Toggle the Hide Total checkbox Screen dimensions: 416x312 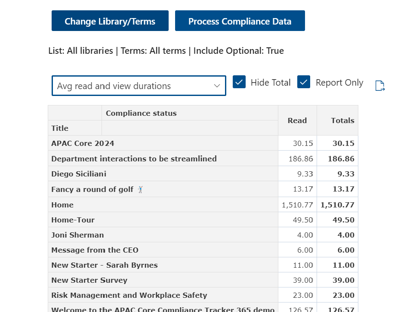[x=239, y=82]
